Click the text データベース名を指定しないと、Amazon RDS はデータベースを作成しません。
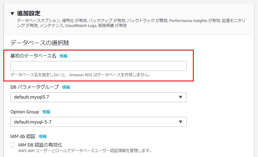 coord(80,75)
